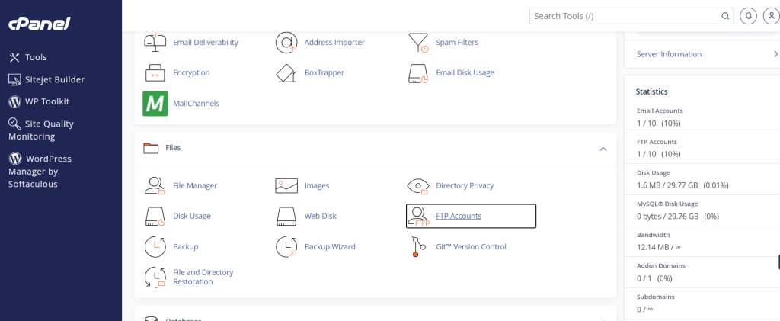Screen dimensions: 780x321
Task: Open WP Toolkit in the sidebar
Action: click(47, 101)
